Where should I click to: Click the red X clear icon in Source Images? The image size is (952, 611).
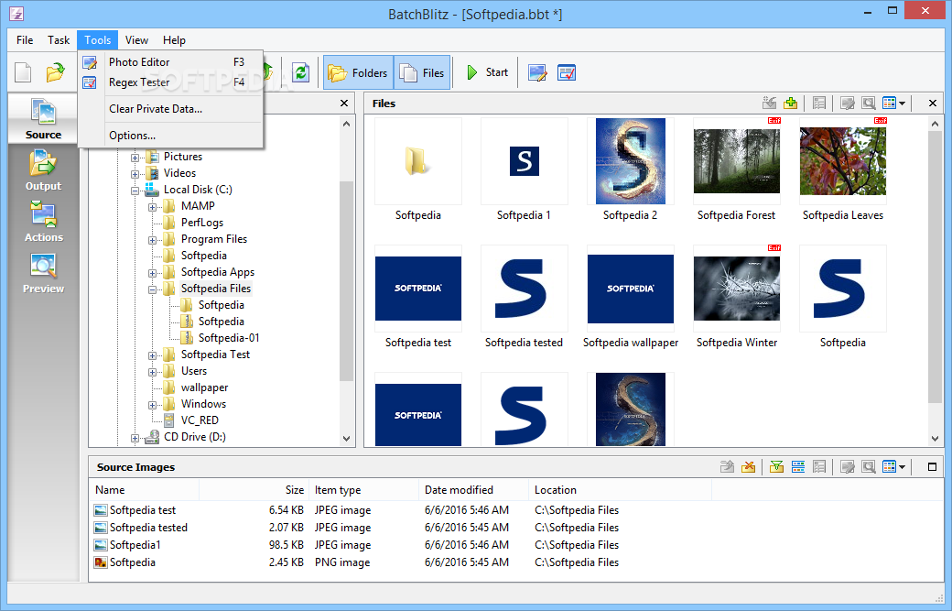tap(749, 466)
